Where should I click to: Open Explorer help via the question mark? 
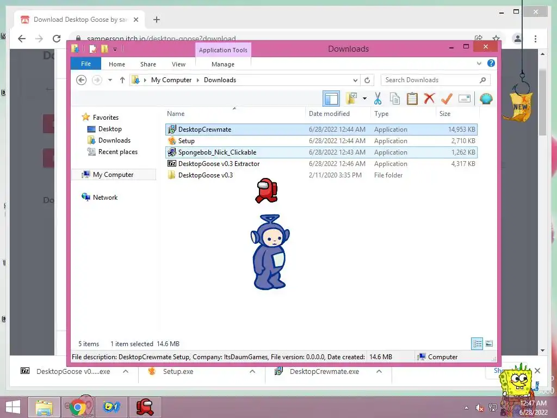(x=491, y=63)
